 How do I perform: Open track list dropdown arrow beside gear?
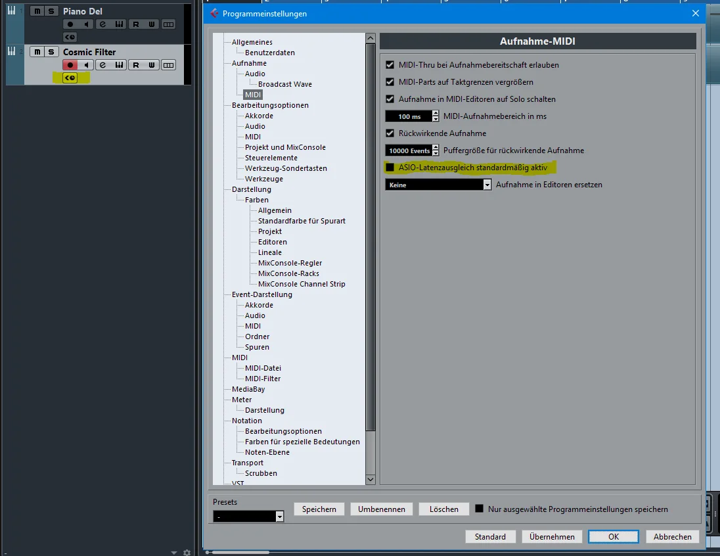(173, 553)
